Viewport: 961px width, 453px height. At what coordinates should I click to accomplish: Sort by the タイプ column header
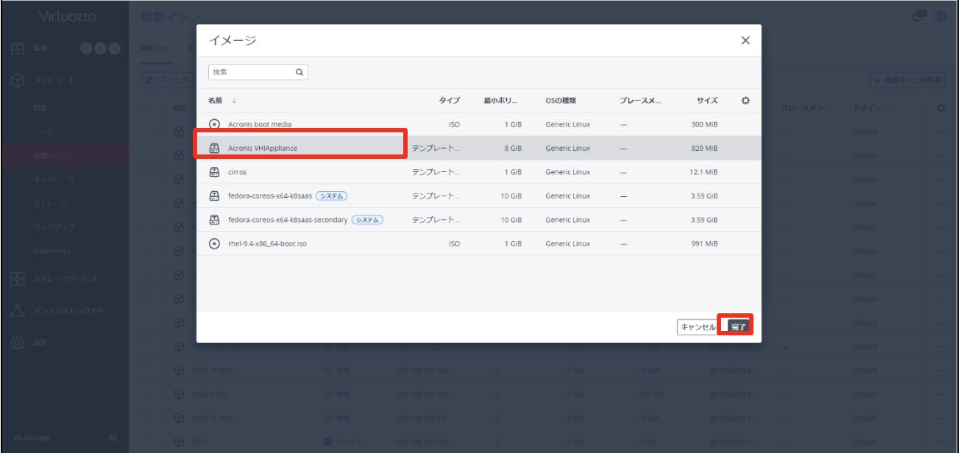point(450,101)
